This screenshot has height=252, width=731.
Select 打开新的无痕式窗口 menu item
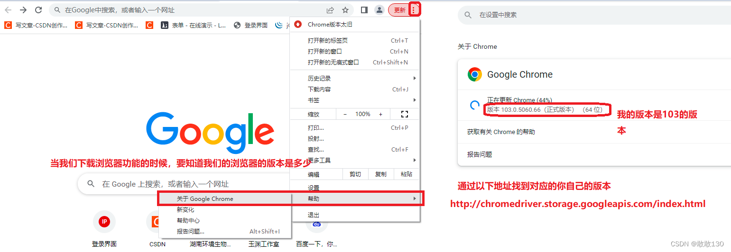pyautogui.click(x=355, y=63)
